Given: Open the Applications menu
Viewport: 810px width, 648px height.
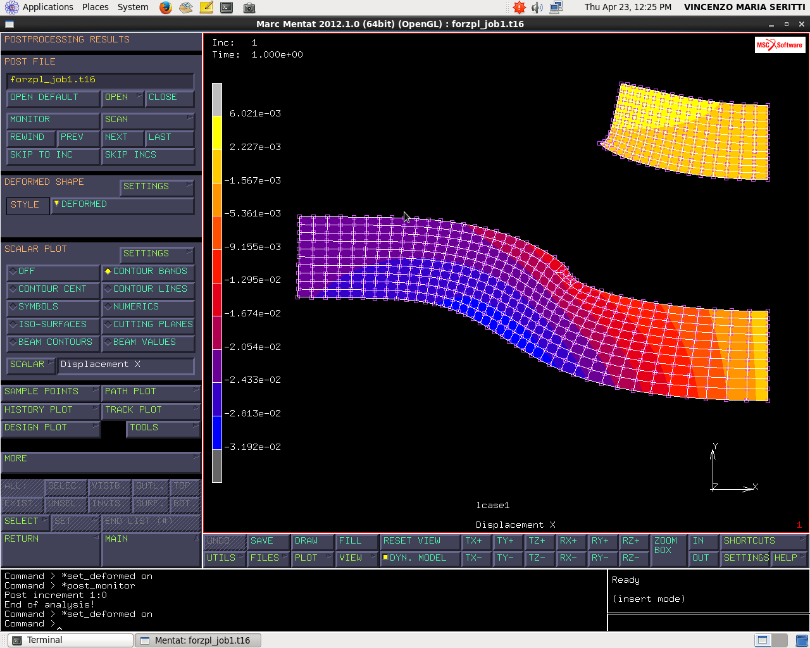Looking at the screenshot, I should [x=39, y=7].
